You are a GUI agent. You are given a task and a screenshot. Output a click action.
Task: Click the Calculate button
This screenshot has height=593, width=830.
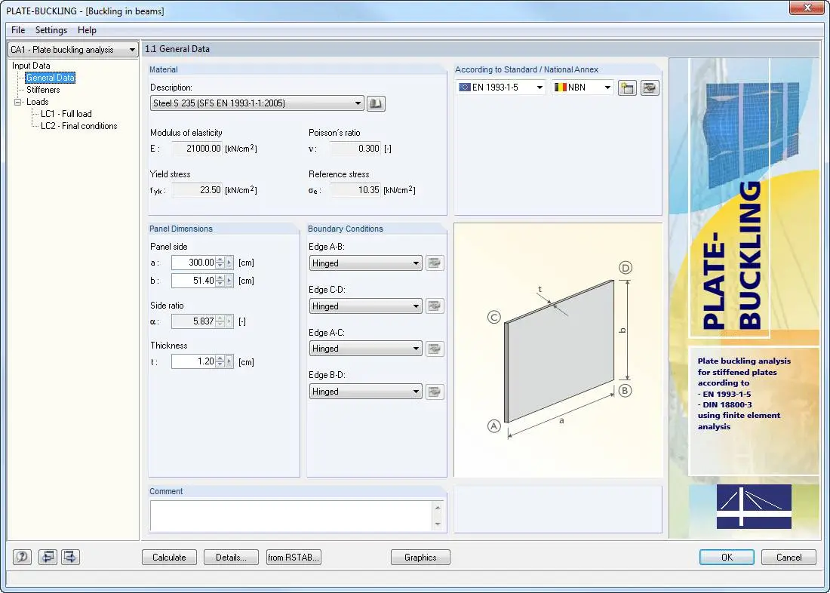click(169, 557)
